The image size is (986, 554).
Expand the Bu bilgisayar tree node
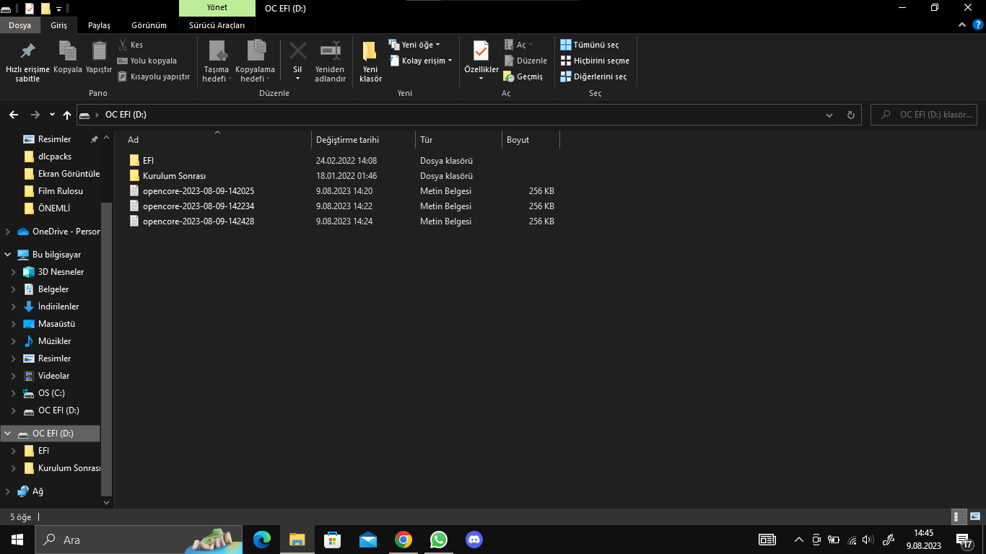click(x=8, y=255)
